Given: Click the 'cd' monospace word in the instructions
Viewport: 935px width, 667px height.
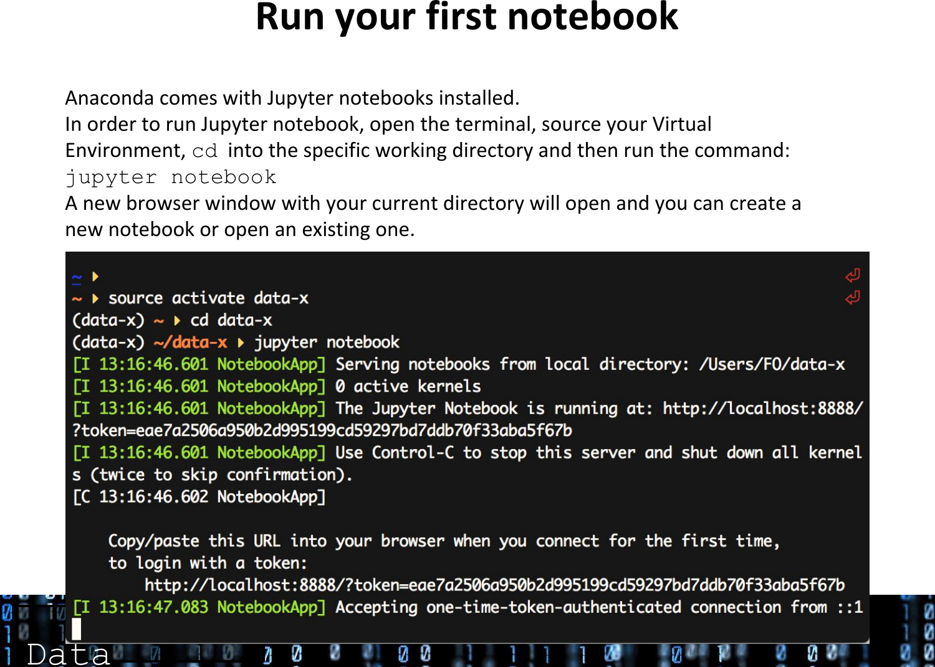Looking at the screenshot, I should pos(205,151).
